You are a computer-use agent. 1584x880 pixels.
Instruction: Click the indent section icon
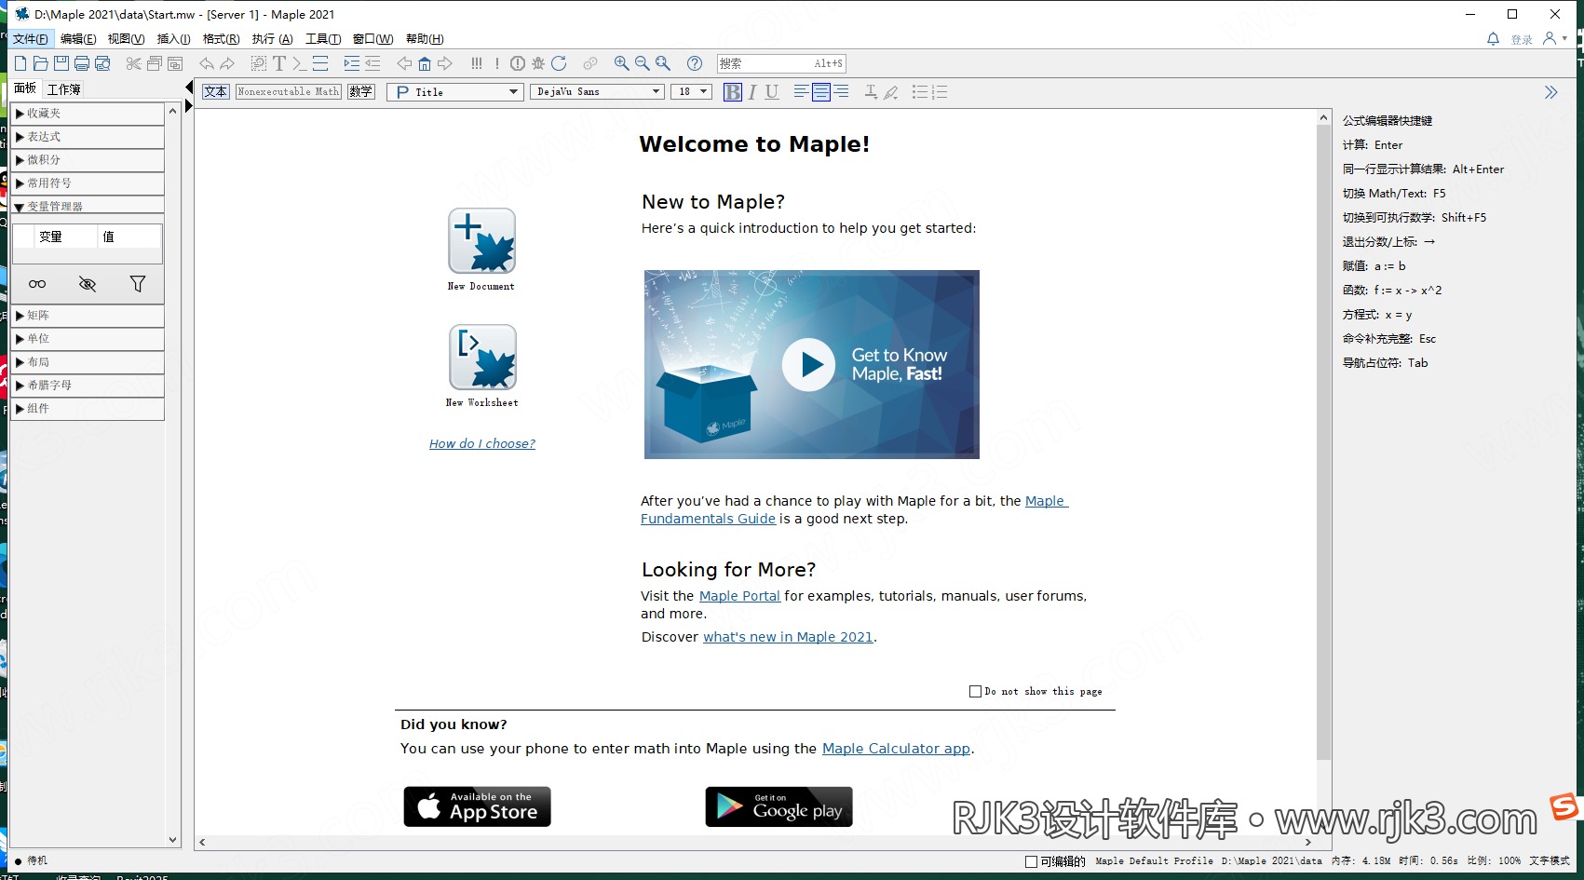[352, 63]
